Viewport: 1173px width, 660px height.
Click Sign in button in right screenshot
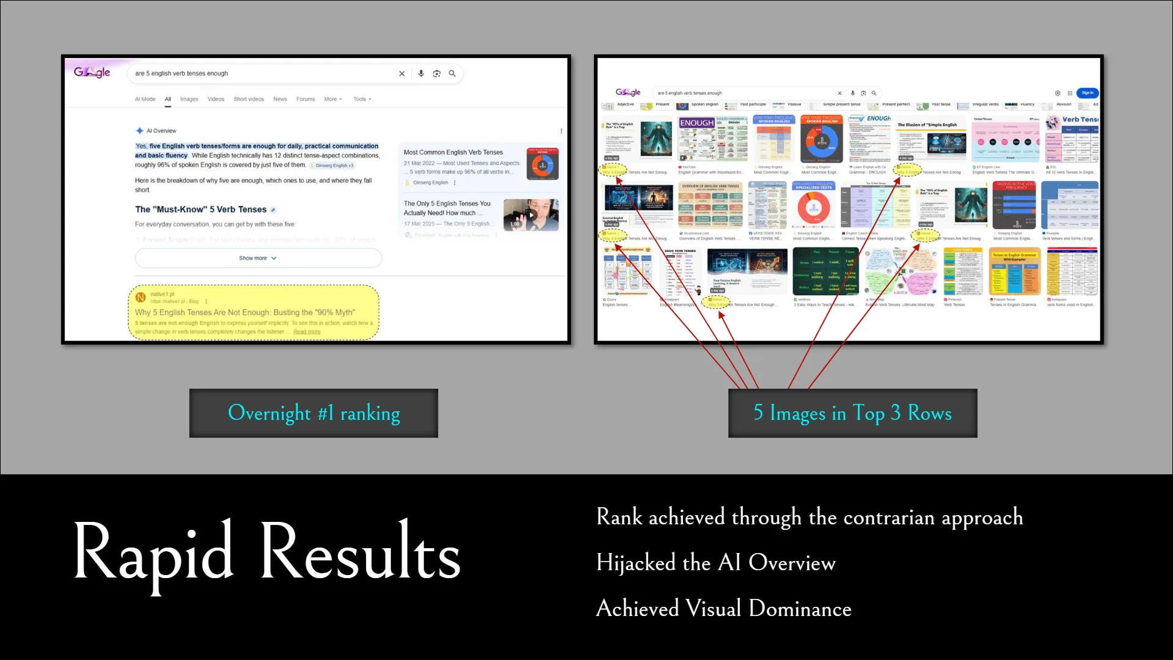pyautogui.click(x=1087, y=93)
